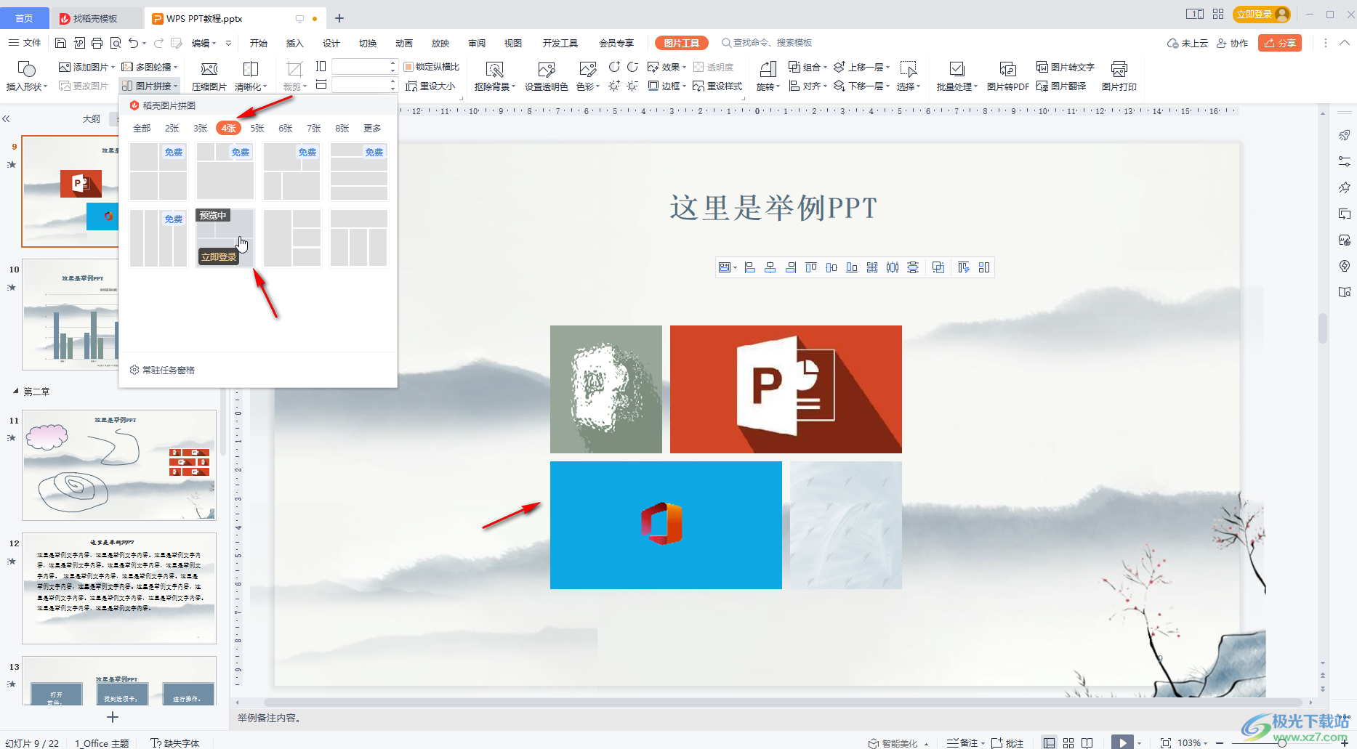Click the Image to PDF (图片转PDF) tool
1357x749 pixels.
point(1008,76)
